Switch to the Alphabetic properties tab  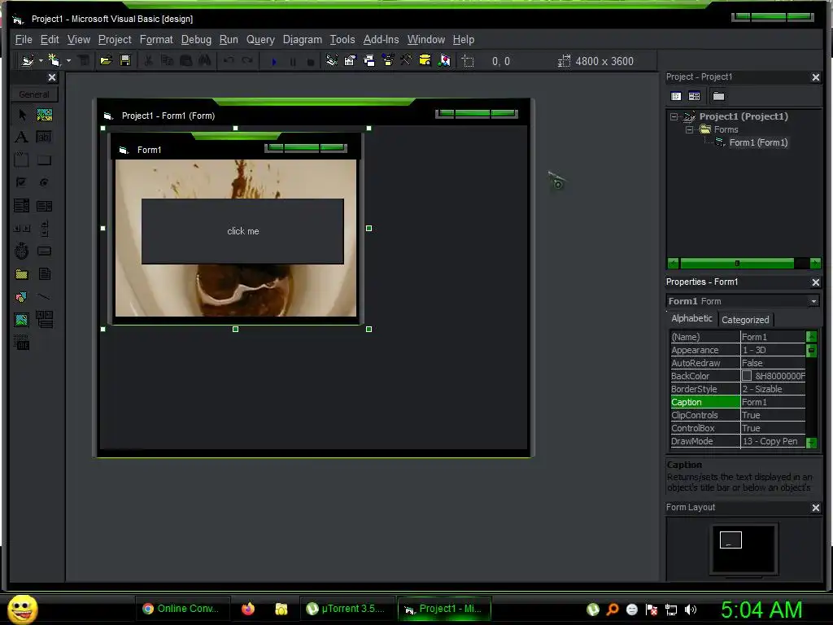691,318
